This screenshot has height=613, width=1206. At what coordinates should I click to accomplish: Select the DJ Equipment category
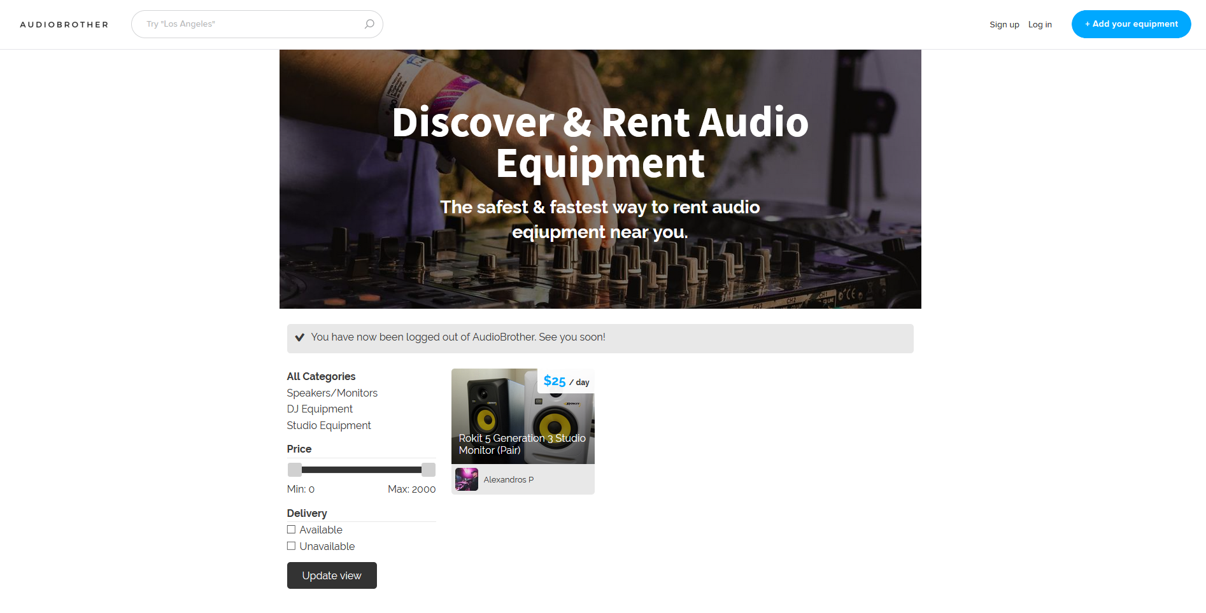pos(320,409)
